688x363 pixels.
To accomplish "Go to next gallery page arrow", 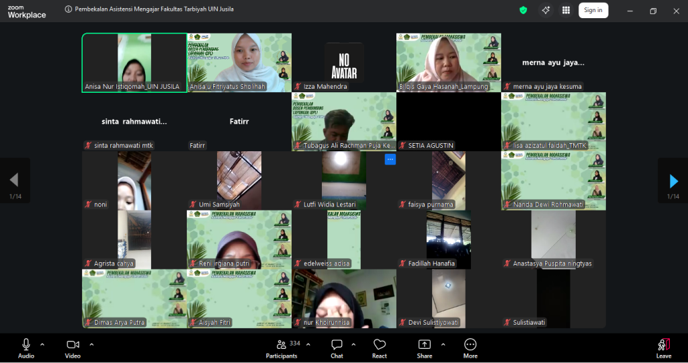I will pyautogui.click(x=673, y=180).
